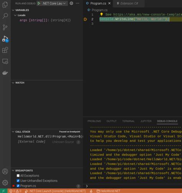The image size is (182, 193).
Task: Select the Debug Console tab
Action: pyautogui.click(x=167, y=121)
